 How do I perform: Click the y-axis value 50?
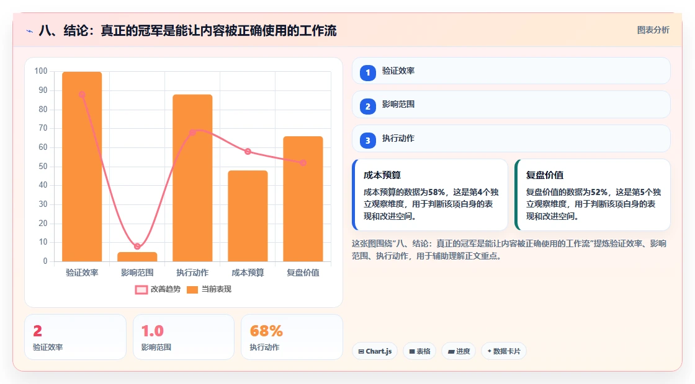[43, 167]
